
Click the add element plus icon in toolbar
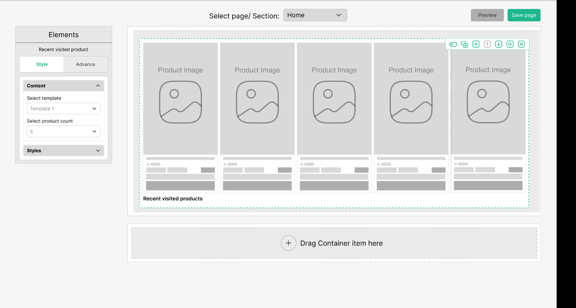click(x=476, y=44)
